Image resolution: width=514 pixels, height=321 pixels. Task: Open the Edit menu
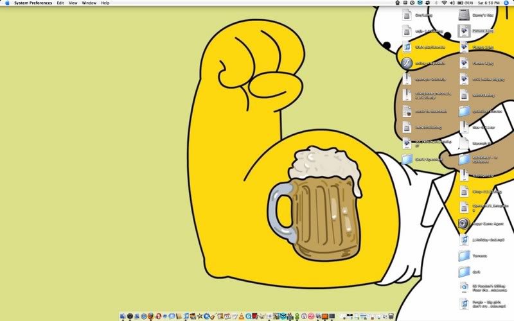click(60, 3)
